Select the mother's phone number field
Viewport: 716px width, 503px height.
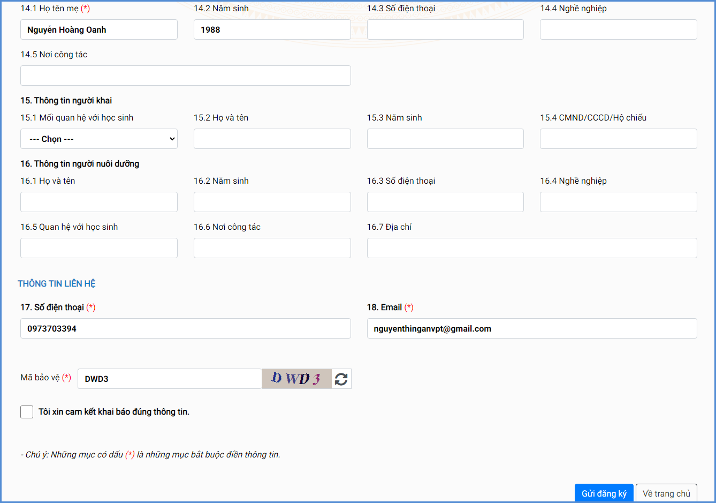[445, 30]
